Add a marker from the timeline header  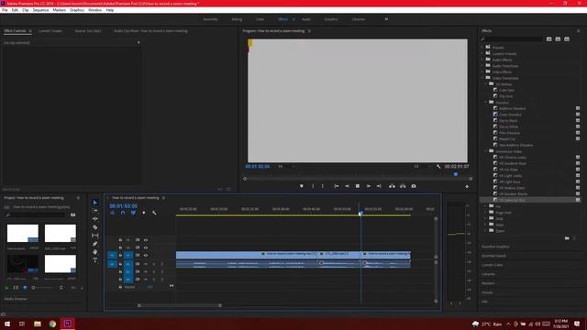pyautogui.click(x=144, y=213)
